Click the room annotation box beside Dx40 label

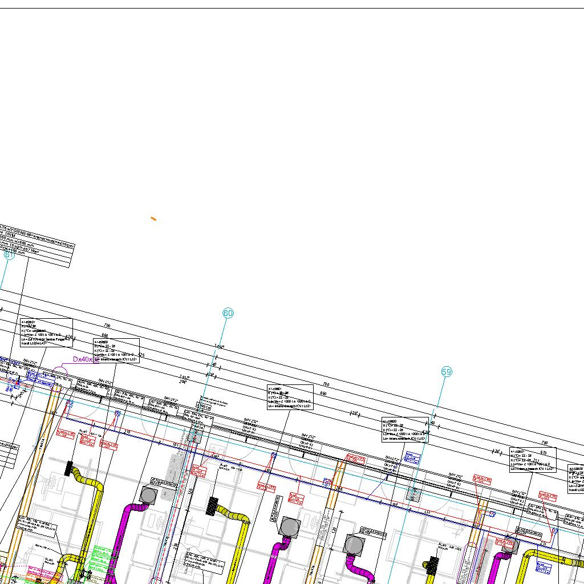pos(116,351)
